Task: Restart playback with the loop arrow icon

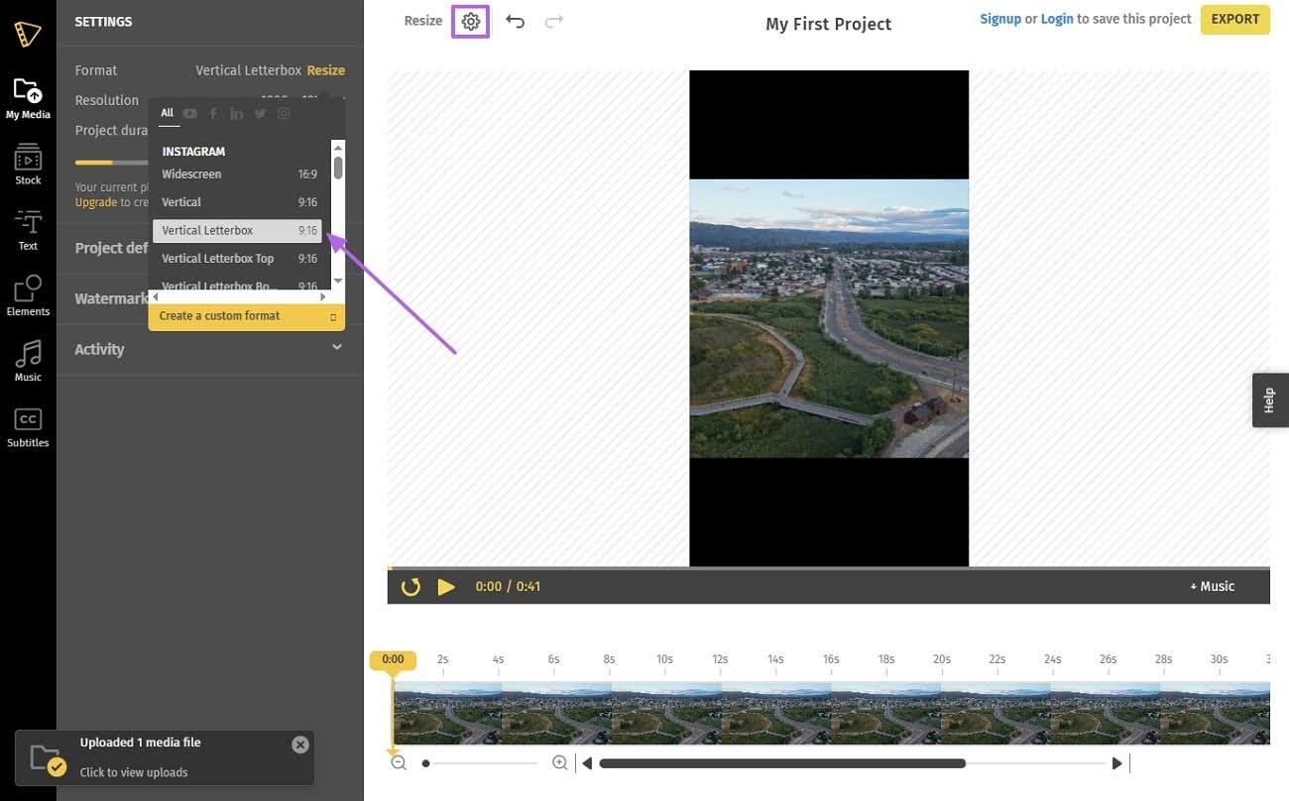Action: tap(410, 587)
